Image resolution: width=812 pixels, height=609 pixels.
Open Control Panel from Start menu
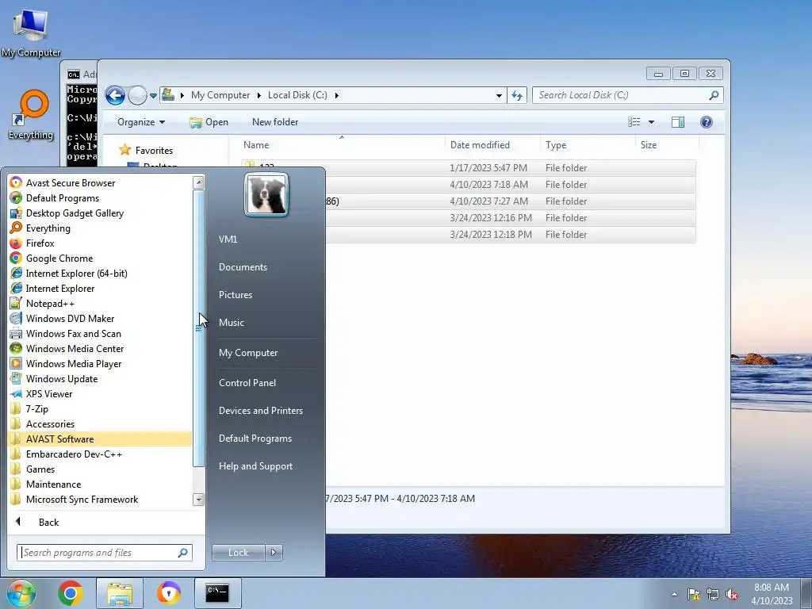247,383
